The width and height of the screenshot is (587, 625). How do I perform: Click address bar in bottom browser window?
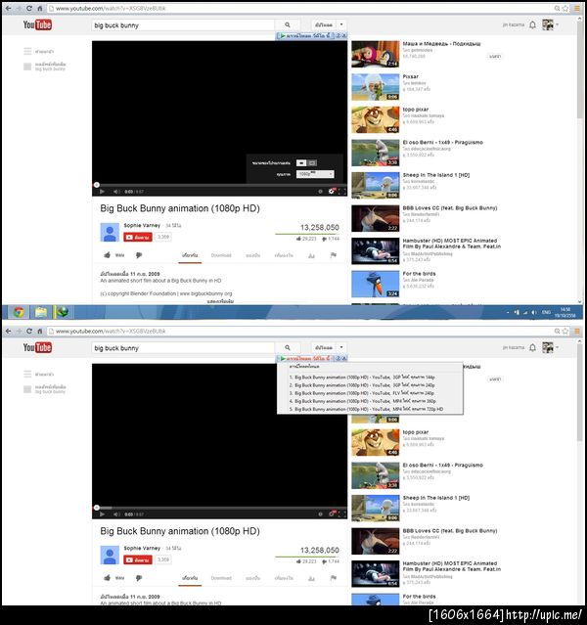(x=299, y=332)
